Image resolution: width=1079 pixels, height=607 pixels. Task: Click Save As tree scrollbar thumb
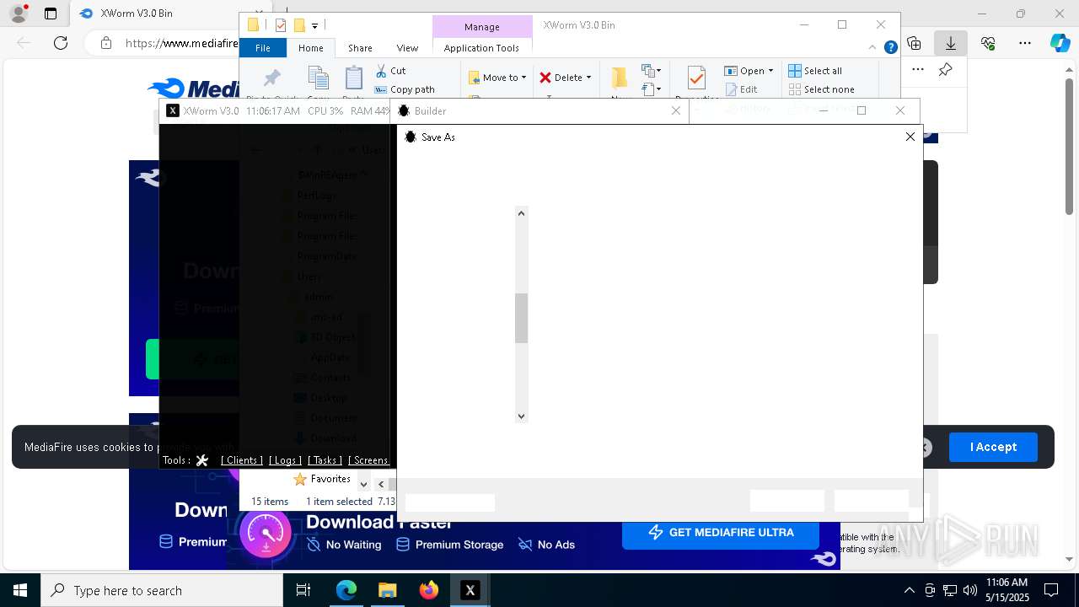pos(522,318)
